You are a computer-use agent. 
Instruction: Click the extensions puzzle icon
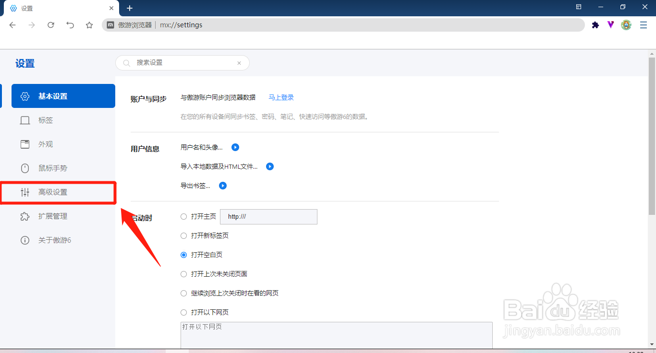click(x=595, y=24)
